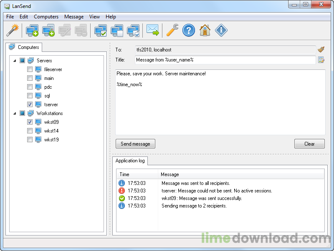This screenshot has height=251, width=334.
Task: Click the Title input field
Action: click(x=225, y=60)
